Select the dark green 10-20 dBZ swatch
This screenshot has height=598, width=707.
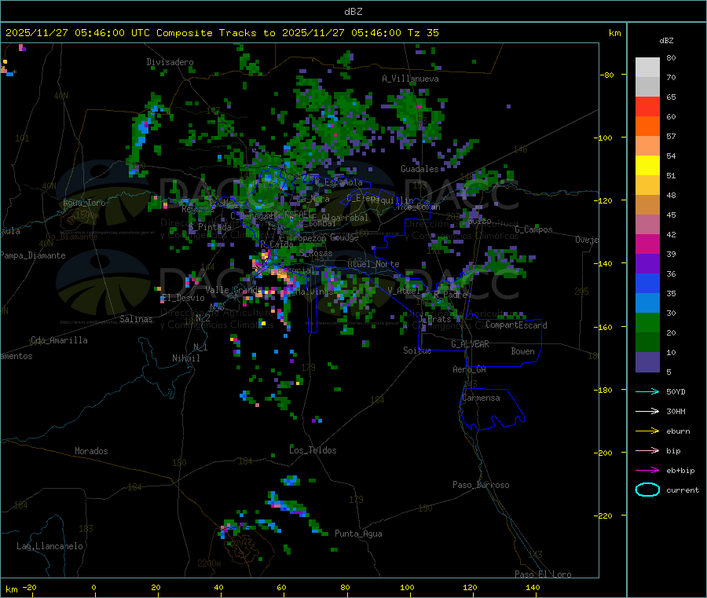click(x=647, y=343)
